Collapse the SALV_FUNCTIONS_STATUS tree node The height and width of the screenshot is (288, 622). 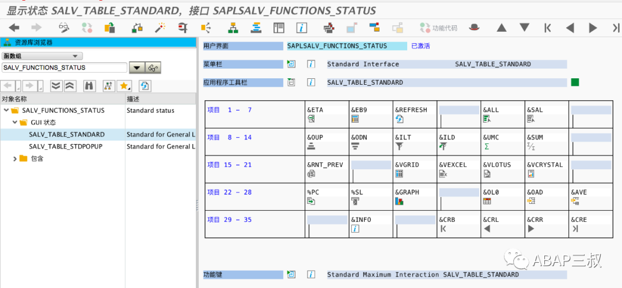click(x=6, y=110)
